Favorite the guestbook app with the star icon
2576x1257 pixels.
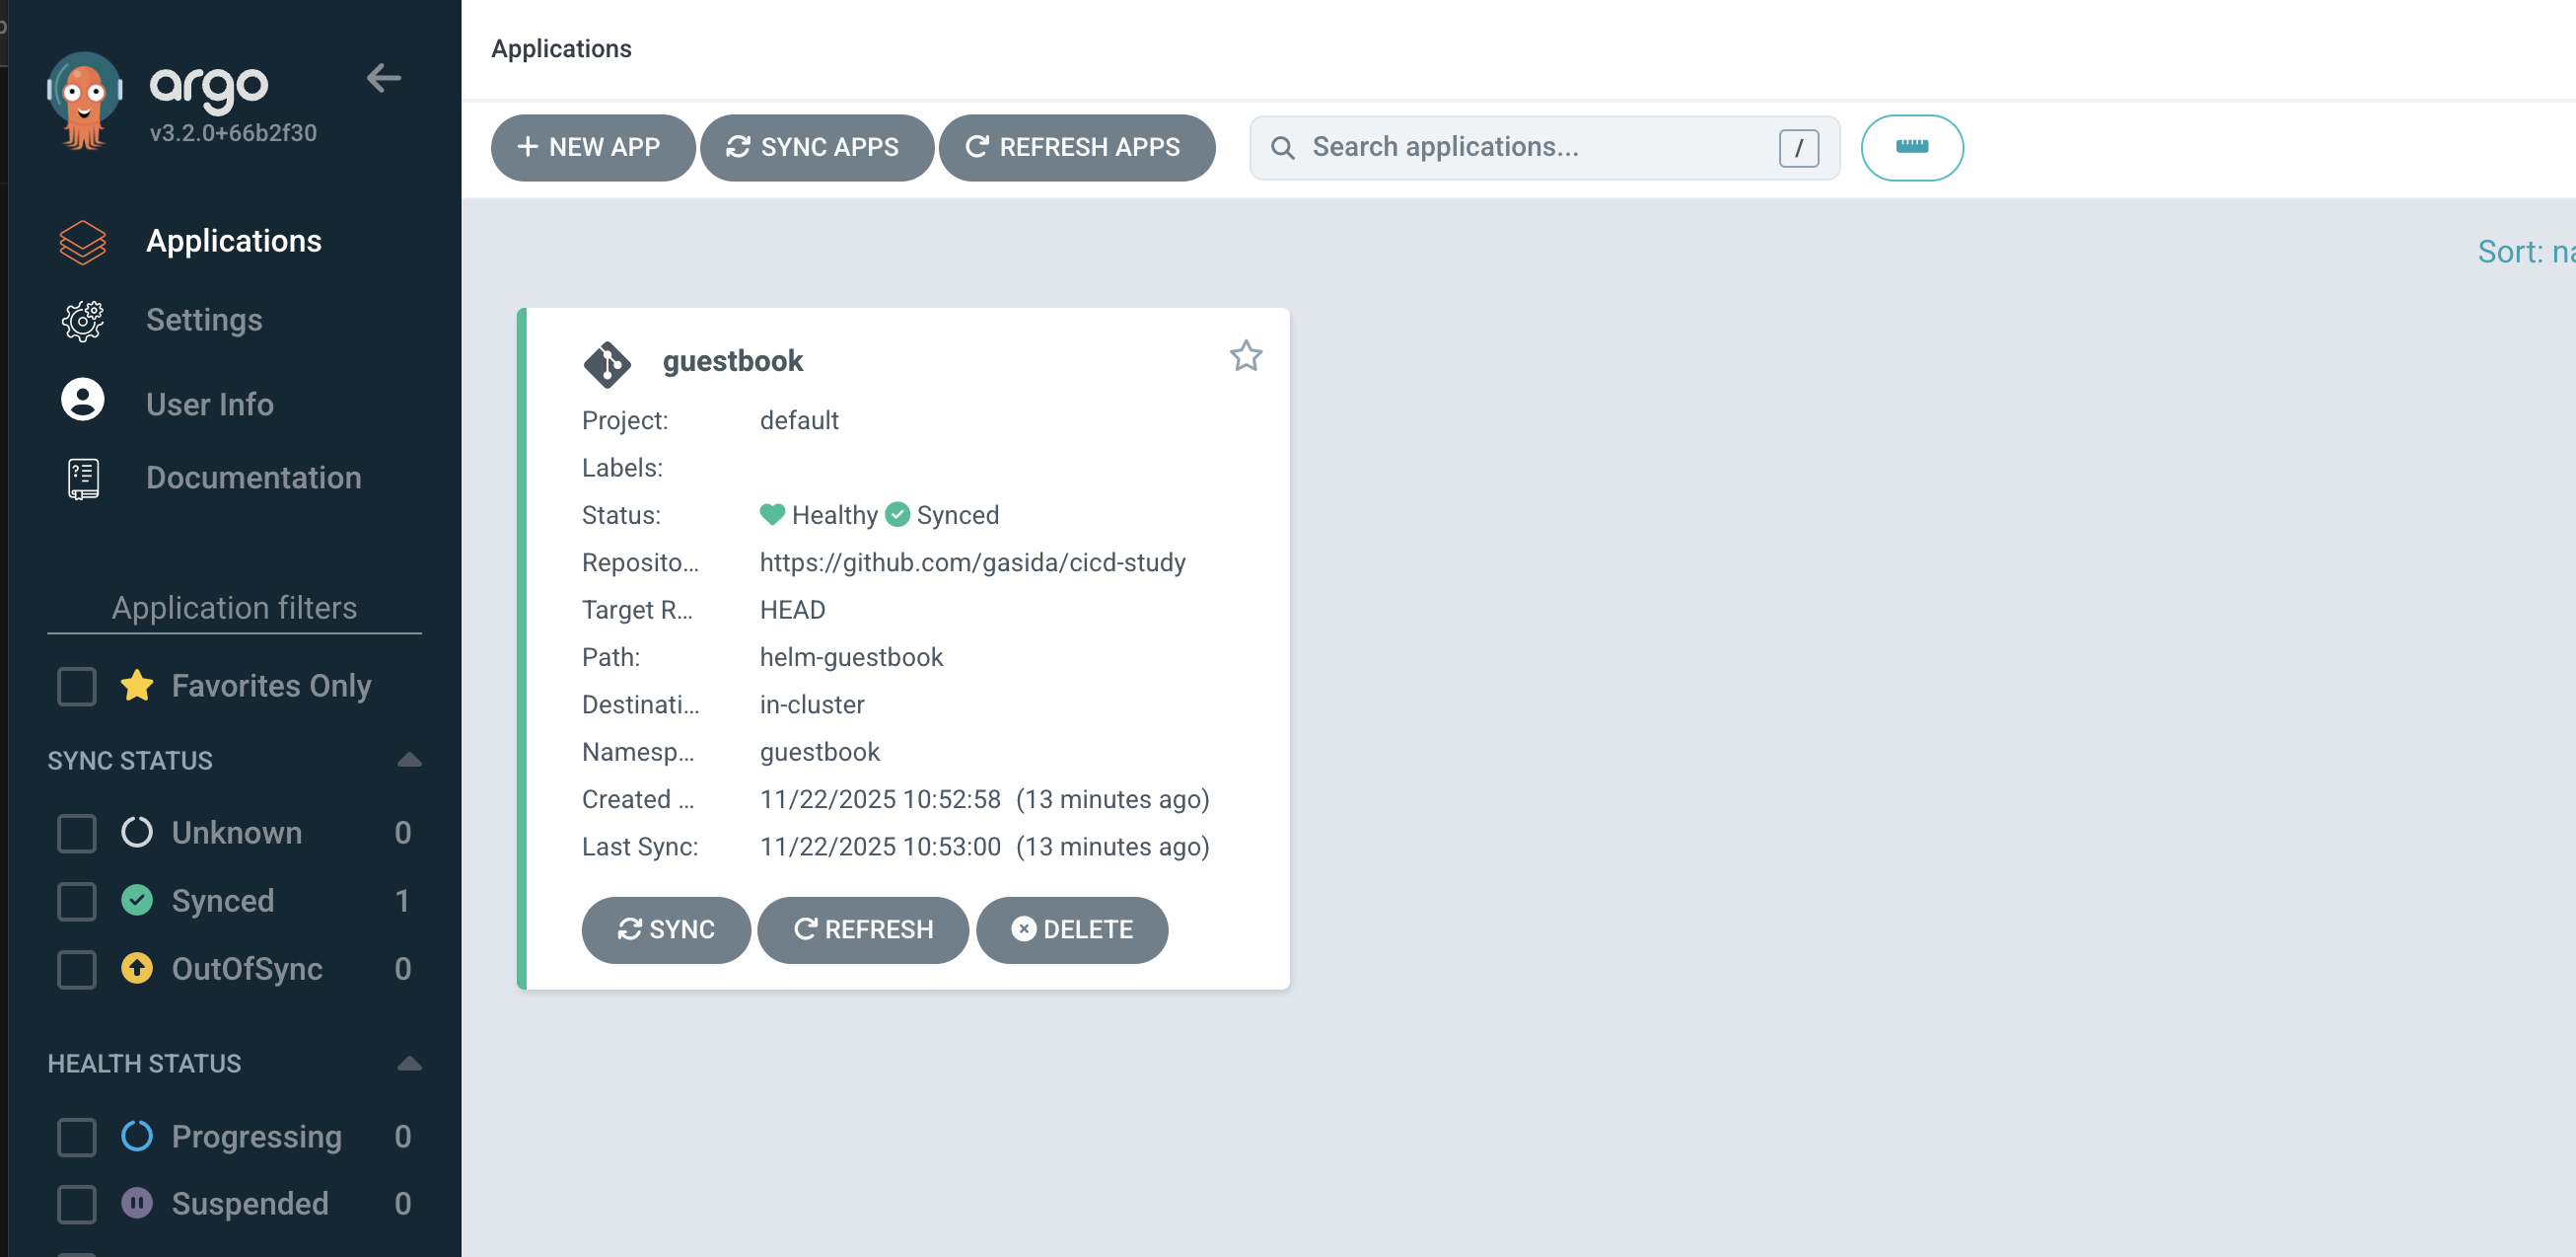click(x=1245, y=356)
